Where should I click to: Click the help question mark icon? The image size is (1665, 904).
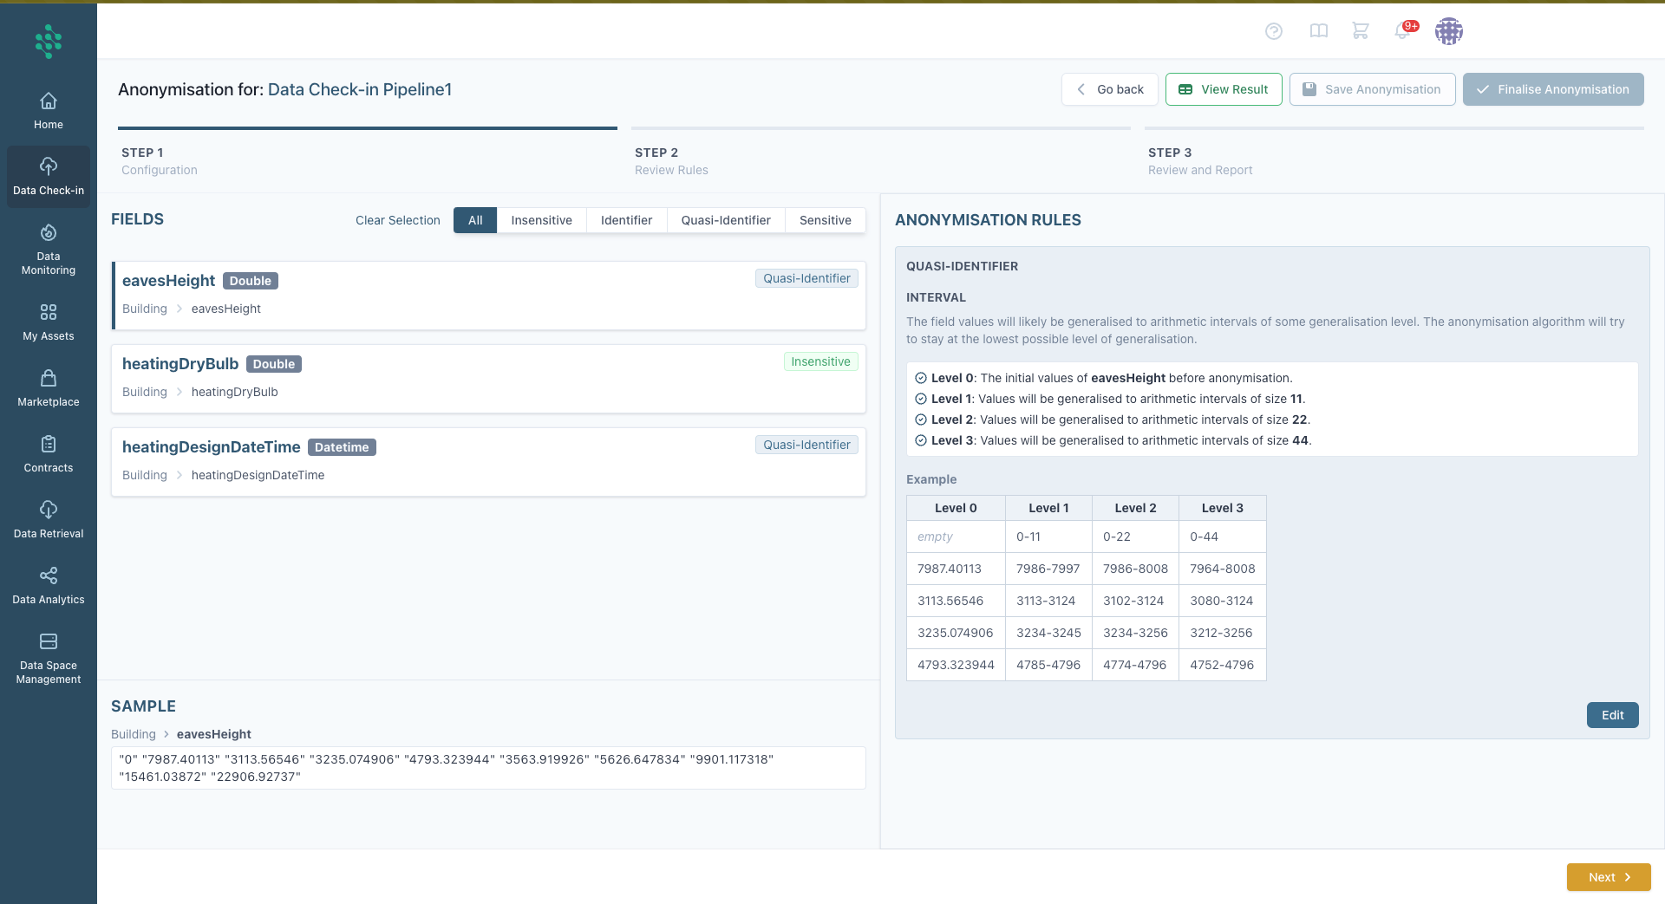coord(1273,31)
